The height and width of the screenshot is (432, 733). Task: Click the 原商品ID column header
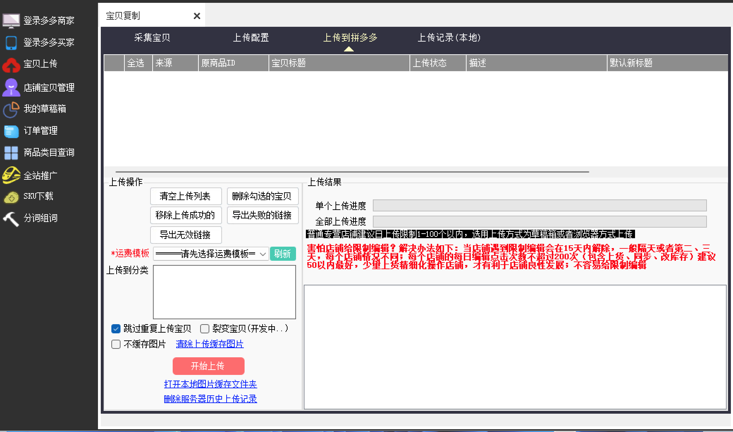pyautogui.click(x=233, y=63)
